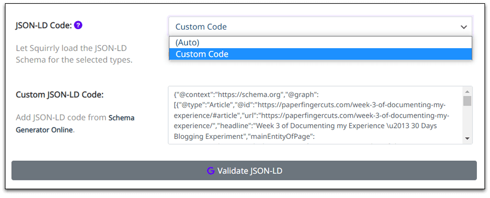Click the Validate JSON-LD button

tap(244, 171)
